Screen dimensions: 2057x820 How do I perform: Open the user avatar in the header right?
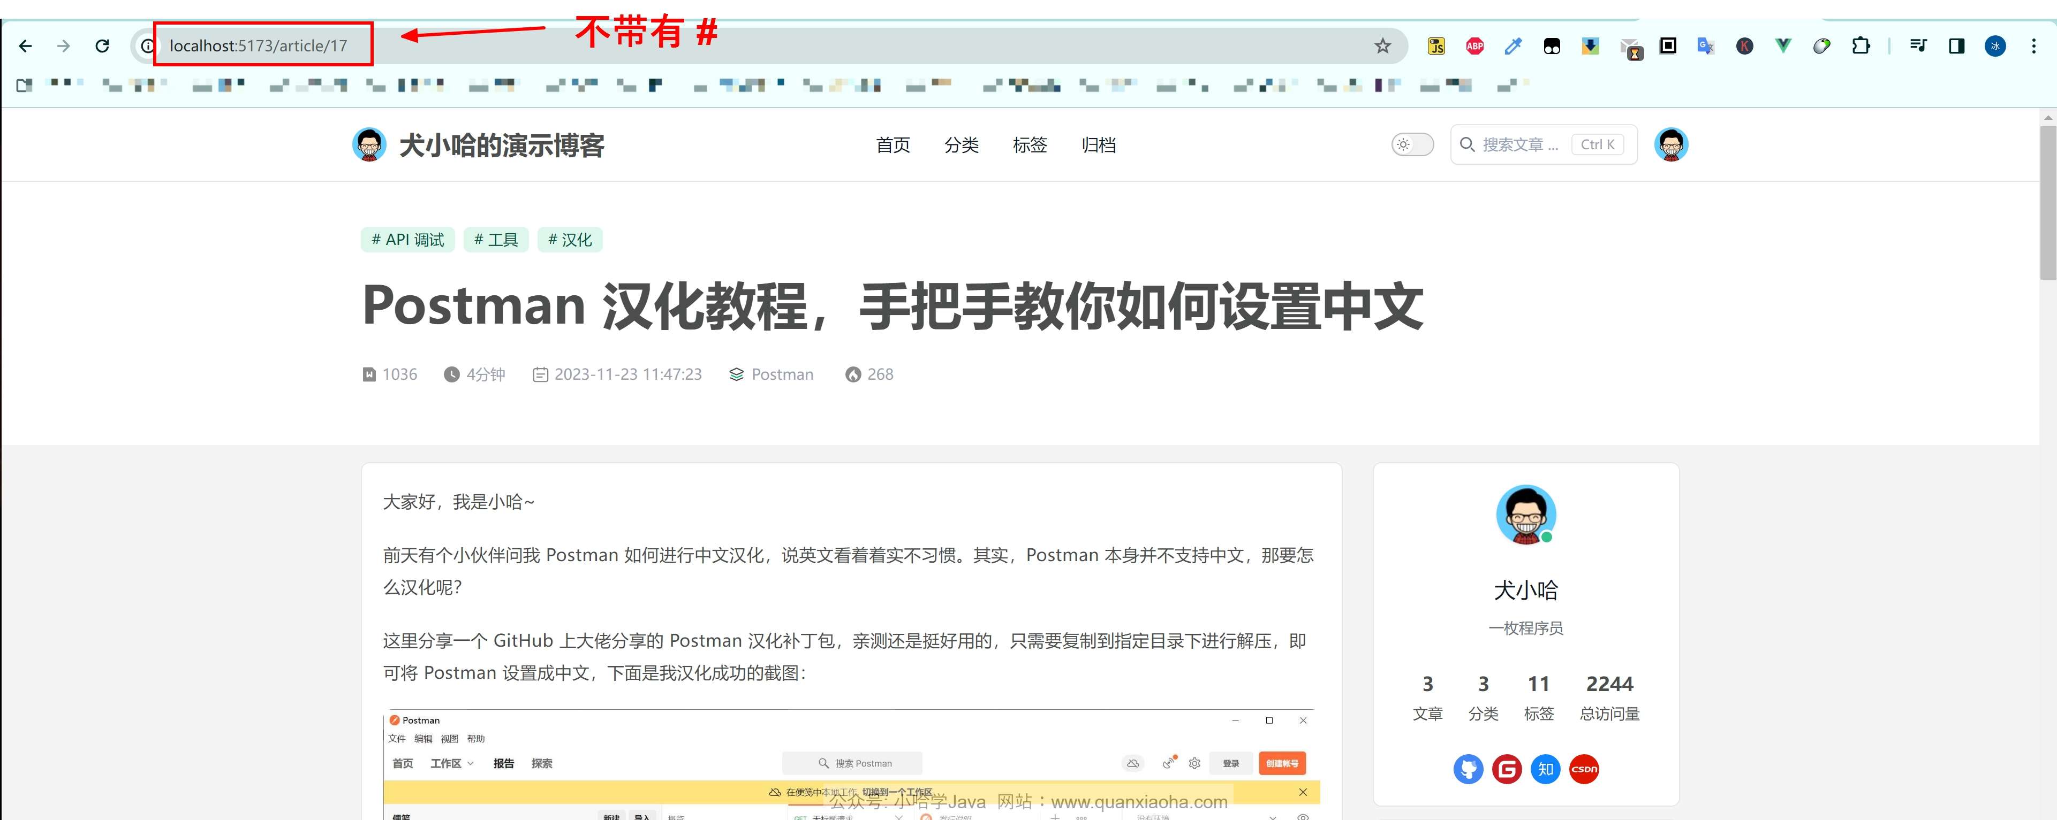tap(1672, 144)
